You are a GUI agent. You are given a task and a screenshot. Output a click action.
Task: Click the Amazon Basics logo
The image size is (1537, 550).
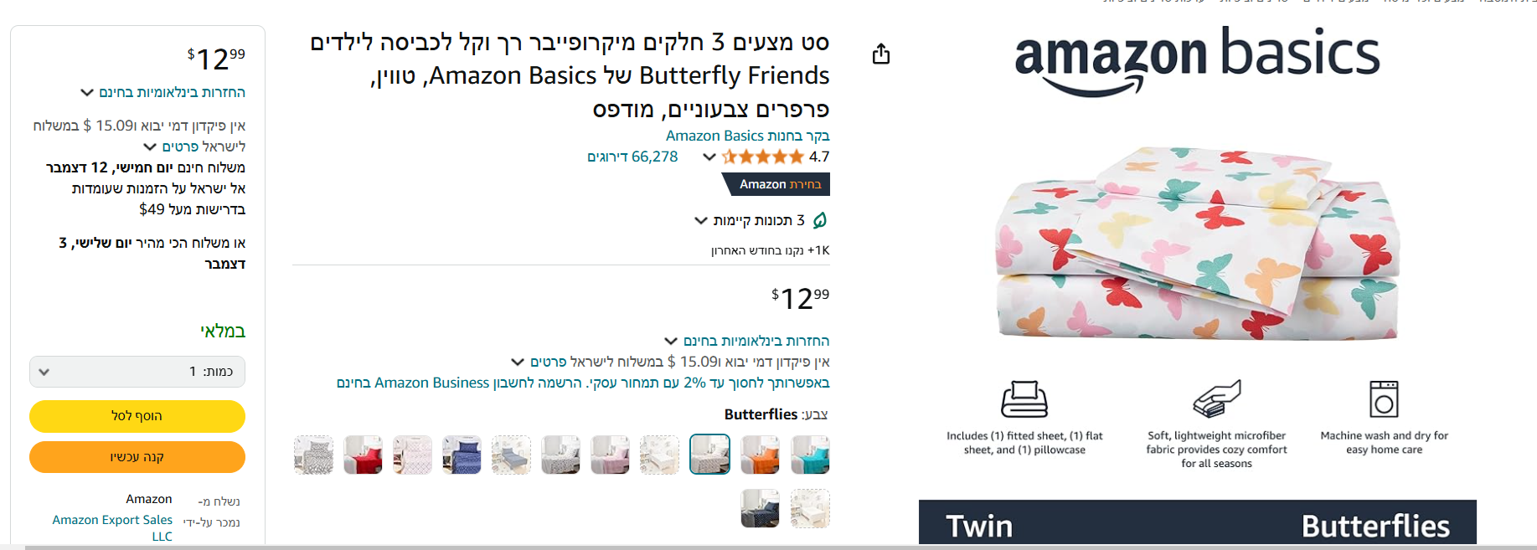pos(1197,60)
